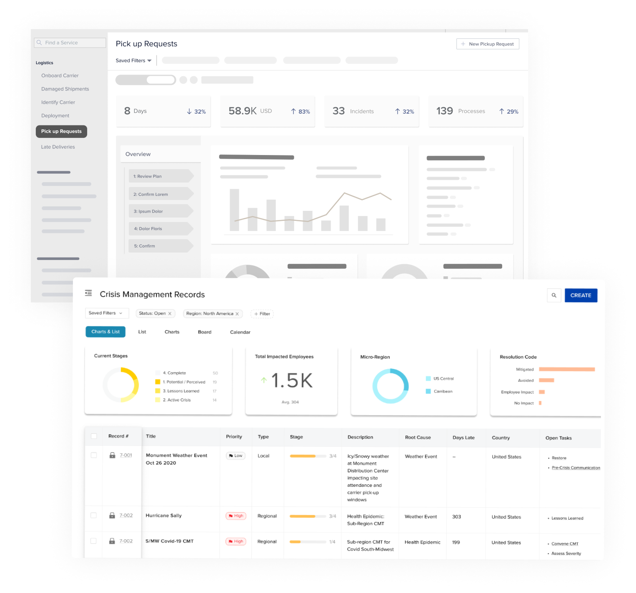This screenshot has width=636, height=593.
Task: Switch to the Board tab
Action: [x=205, y=332]
